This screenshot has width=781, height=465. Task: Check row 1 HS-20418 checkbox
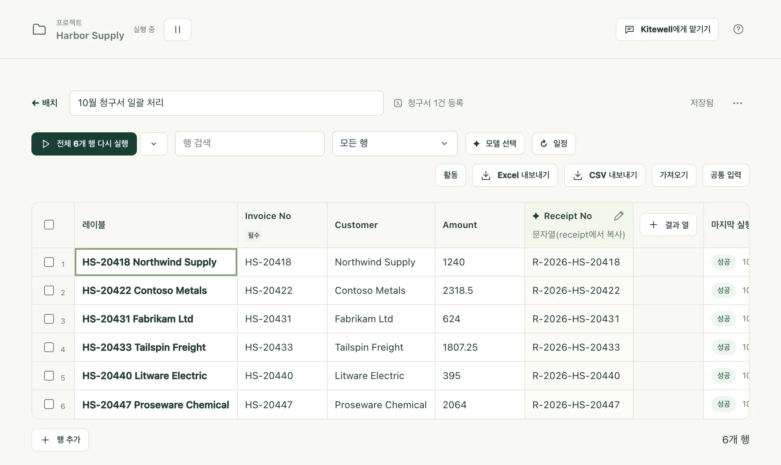49,262
